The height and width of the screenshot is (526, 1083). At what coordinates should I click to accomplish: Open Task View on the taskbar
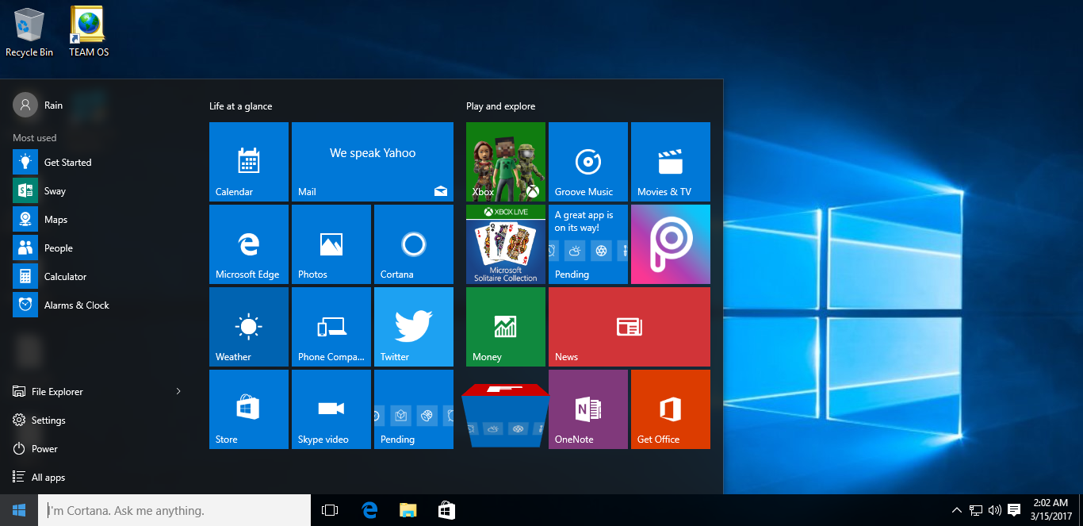(330, 510)
